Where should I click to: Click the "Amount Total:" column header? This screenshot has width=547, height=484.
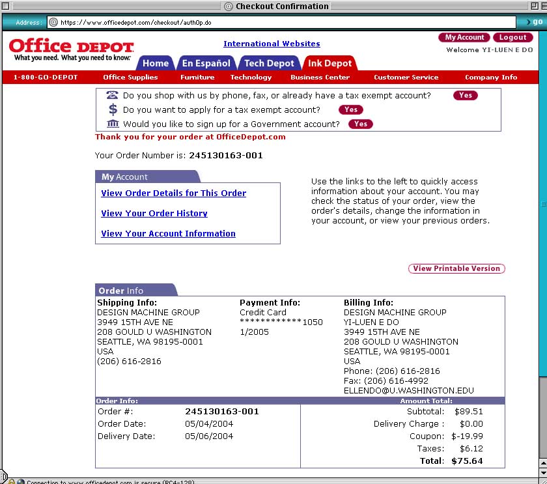[426, 401]
